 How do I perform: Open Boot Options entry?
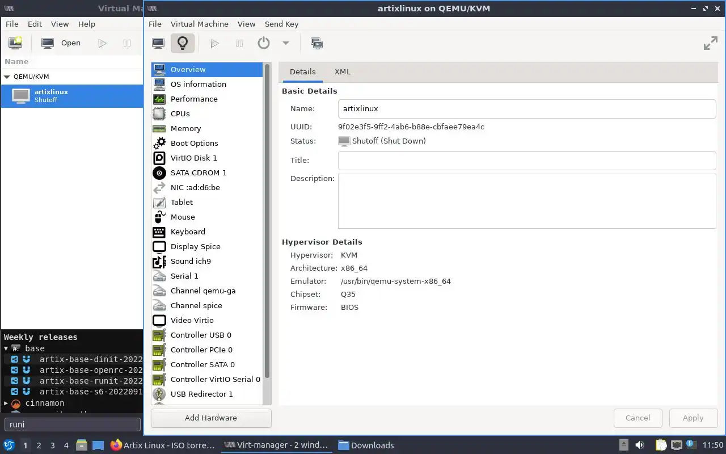[207, 143]
